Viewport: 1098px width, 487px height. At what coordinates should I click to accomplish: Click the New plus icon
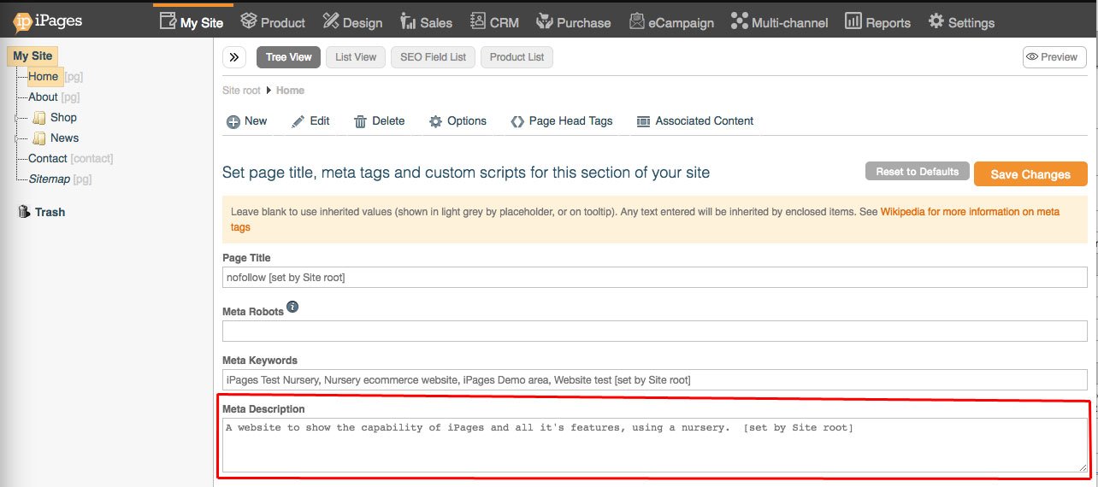[x=233, y=122]
